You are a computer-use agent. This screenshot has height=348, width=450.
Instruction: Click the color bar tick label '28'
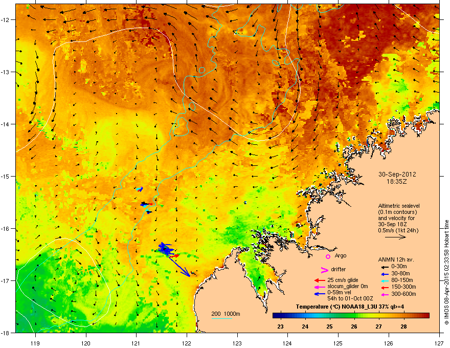(403, 327)
